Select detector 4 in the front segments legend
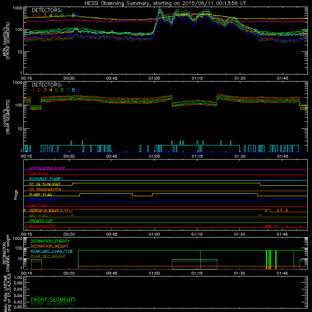Image resolution: width=312 pixels, height=312 pixels. click(51, 15)
